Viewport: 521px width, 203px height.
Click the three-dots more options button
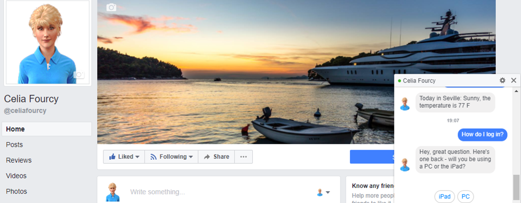[x=243, y=157]
